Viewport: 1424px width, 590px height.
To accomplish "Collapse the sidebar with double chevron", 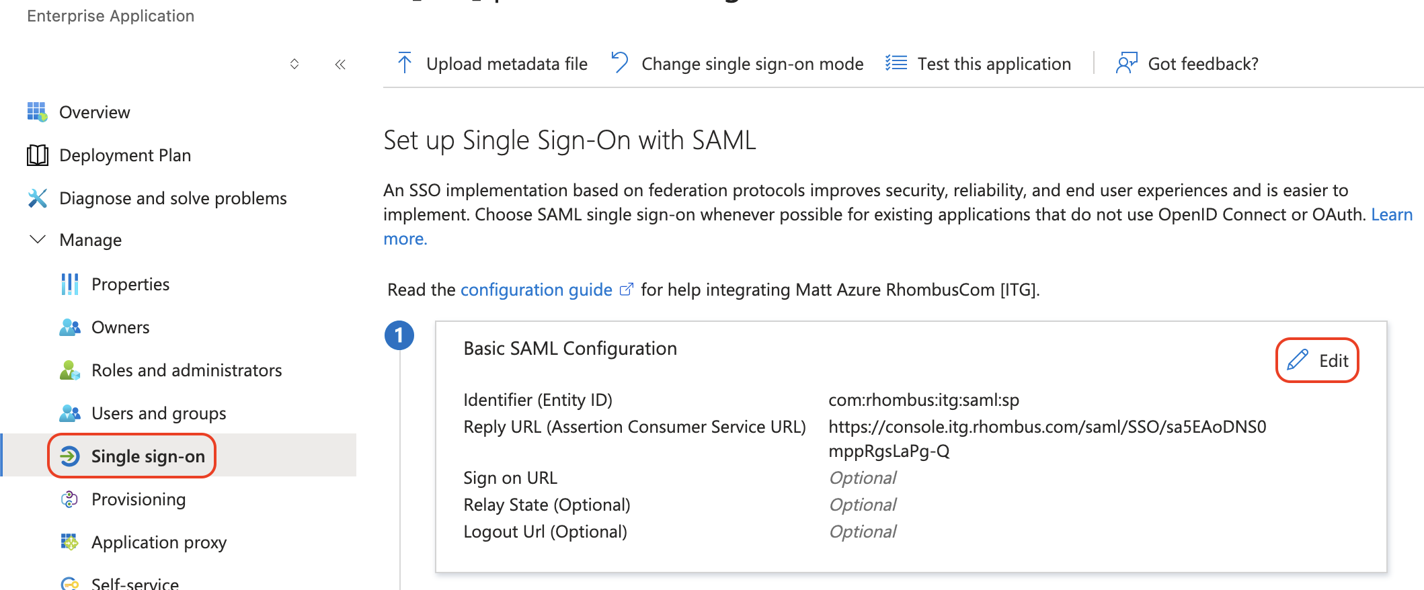I will click(340, 65).
